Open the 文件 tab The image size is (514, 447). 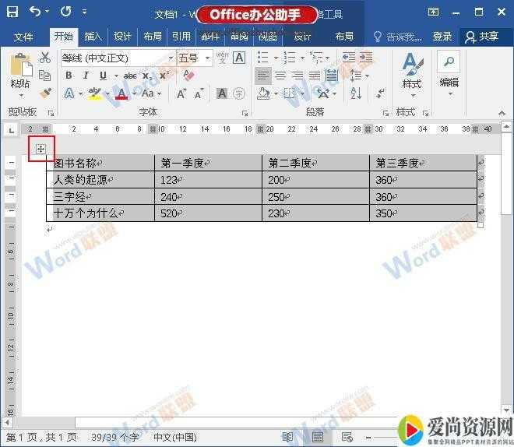tap(23, 37)
